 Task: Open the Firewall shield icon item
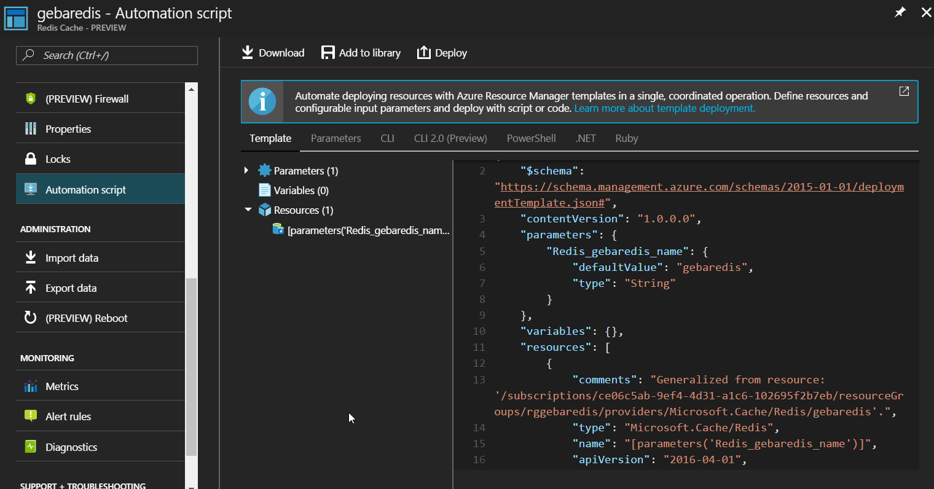pyautogui.click(x=31, y=98)
